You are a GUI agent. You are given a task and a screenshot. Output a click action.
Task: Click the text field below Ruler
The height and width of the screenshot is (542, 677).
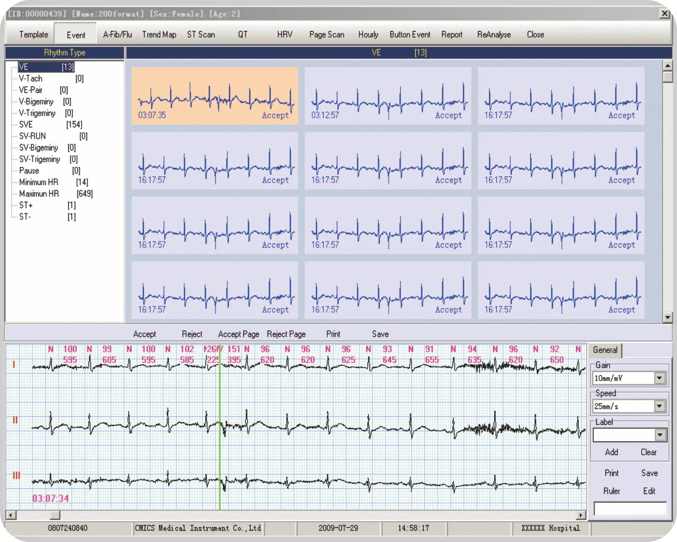coord(630,509)
